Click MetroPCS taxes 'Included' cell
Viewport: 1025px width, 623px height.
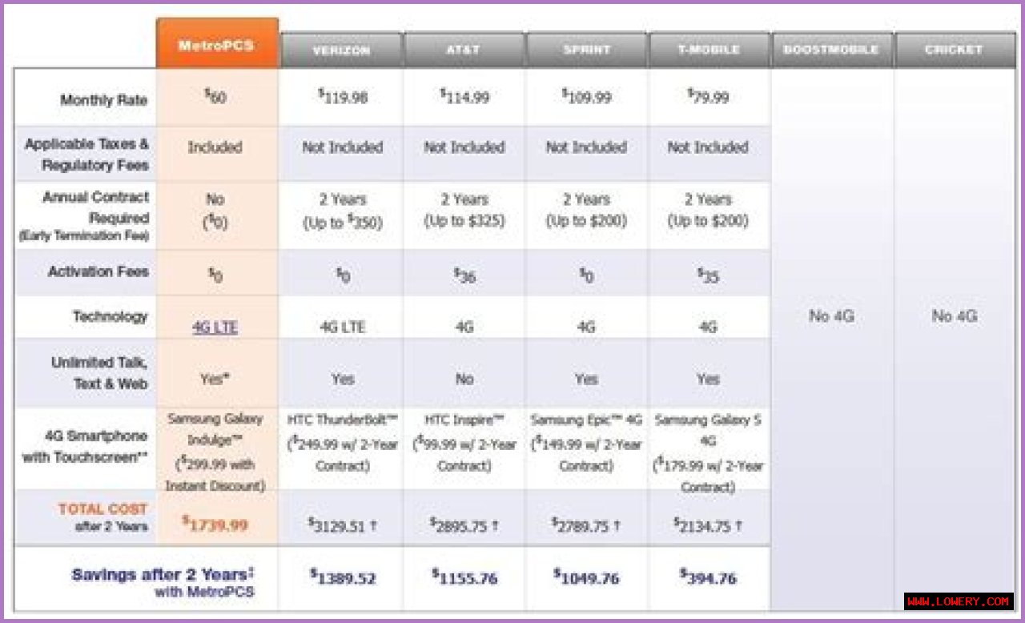click(215, 147)
